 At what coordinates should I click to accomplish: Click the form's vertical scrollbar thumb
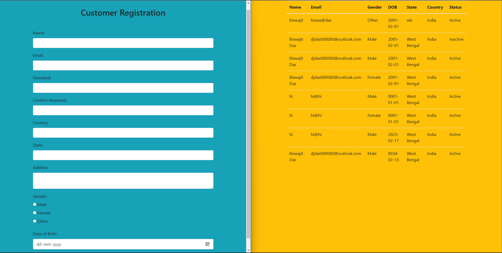pyautogui.click(x=248, y=124)
